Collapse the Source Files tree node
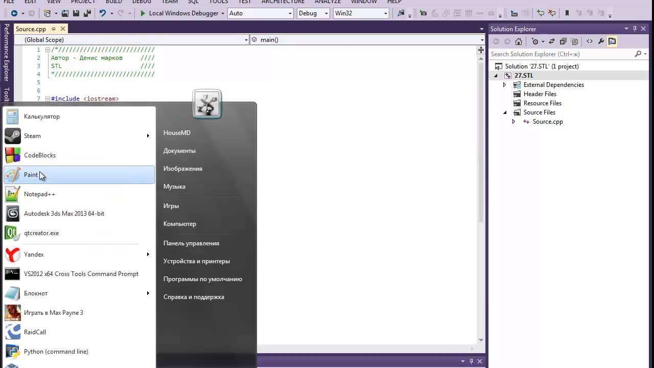This screenshot has height=368, width=654. click(x=504, y=112)
